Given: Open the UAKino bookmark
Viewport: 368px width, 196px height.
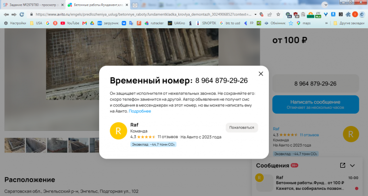Looking at the screenshot, I should 176,23.
